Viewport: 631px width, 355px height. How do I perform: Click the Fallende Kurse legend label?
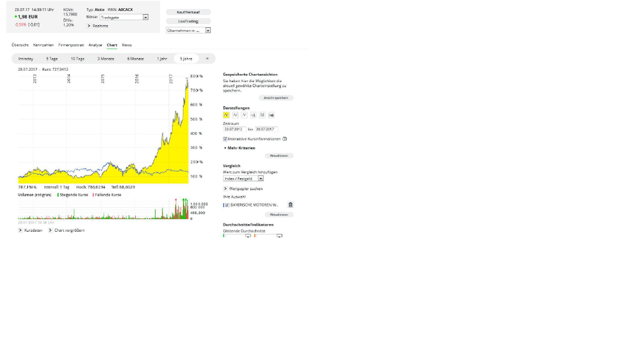(x=108, y=195)
